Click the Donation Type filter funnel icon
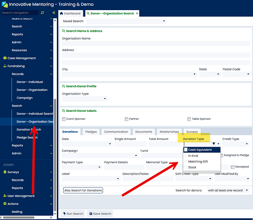The width and height of the screenshot is (253, 220). point(214,144)
